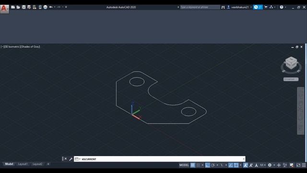Toggle annotation visibility in the status bar
This screenshot has width=307, height=173.
[245, 165]
